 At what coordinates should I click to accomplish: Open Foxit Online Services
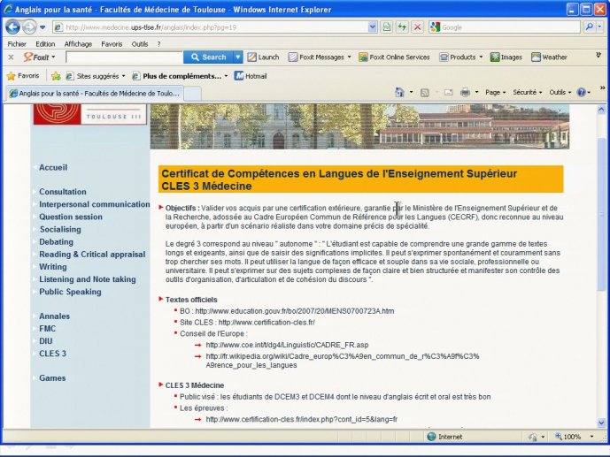point(394,57)
